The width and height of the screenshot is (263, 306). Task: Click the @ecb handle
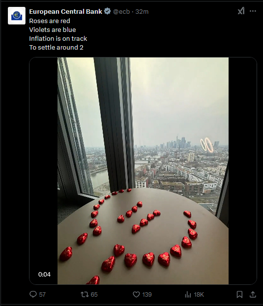121,11
